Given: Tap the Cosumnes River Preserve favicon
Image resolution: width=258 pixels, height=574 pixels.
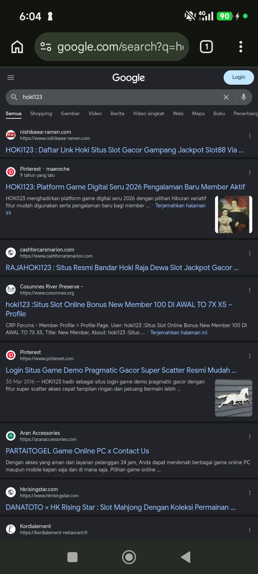Looking at the screenshot, I should point(11,290).
